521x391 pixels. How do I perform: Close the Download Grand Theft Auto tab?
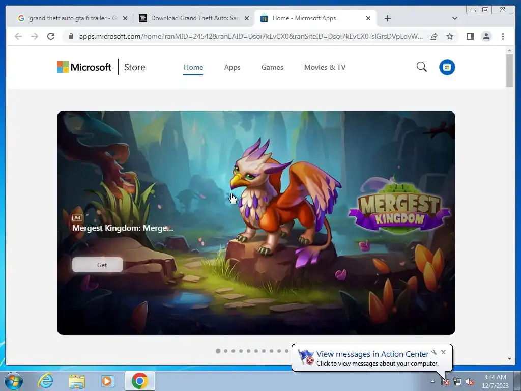[247, 19]
